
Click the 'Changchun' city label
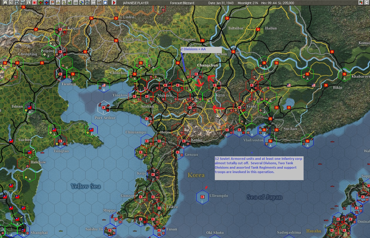coord(207,65)
